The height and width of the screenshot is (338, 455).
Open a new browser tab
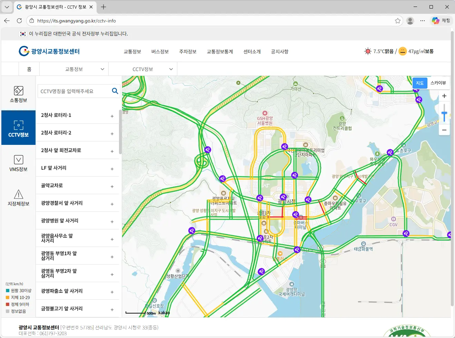pyautogui.click(x=103, y=7)
